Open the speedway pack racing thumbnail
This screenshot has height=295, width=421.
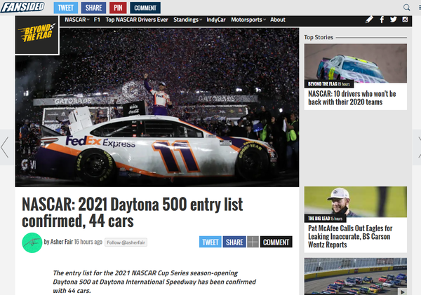(356, 277)
